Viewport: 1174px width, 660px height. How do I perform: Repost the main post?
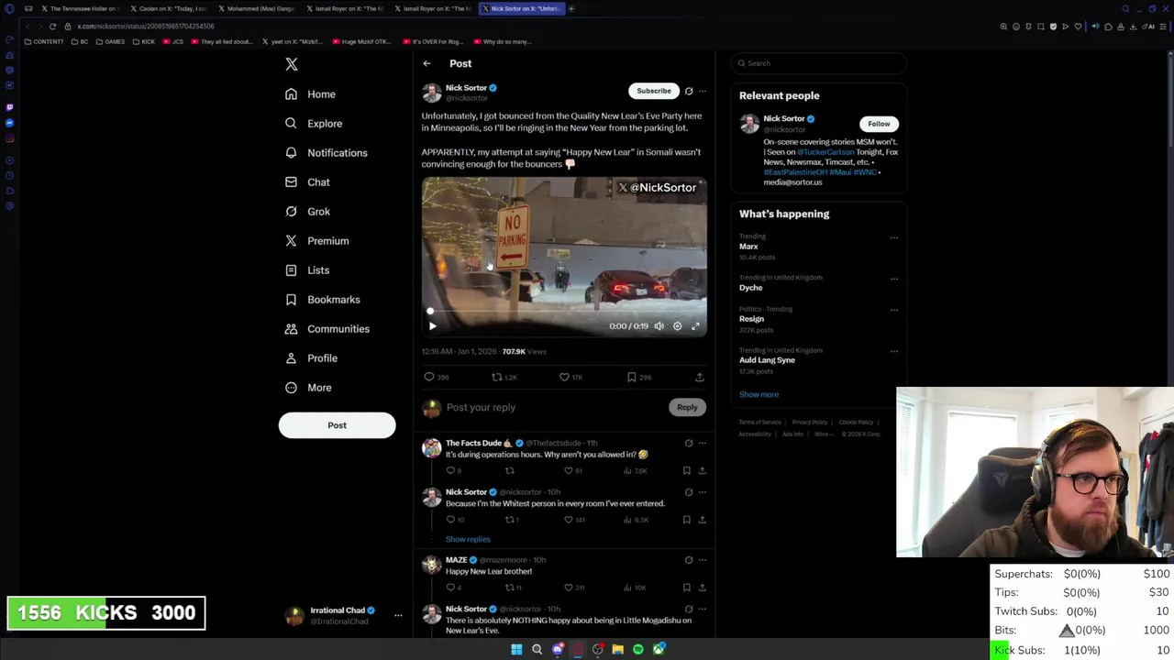pyautogui.click(x=496, y=377)
